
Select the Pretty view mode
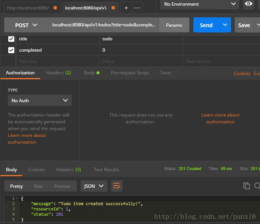coord(17,186)
